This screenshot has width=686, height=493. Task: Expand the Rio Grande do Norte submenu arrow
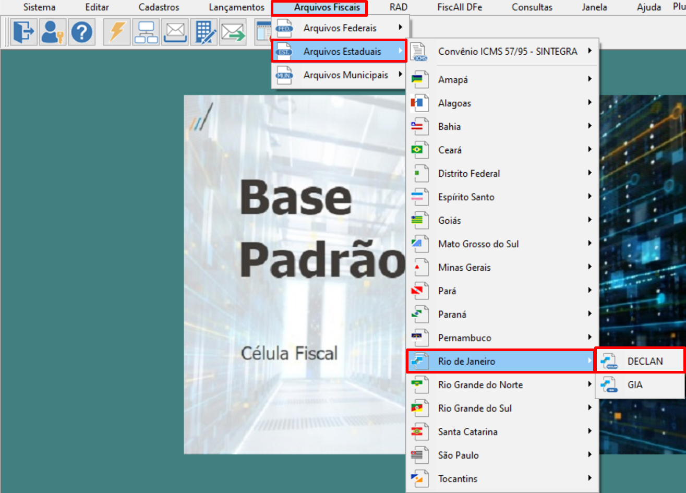click(589, 384)
